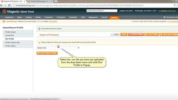Click the Save Profile button
This screenshot has height=100, width=178.
coord(152,34)
